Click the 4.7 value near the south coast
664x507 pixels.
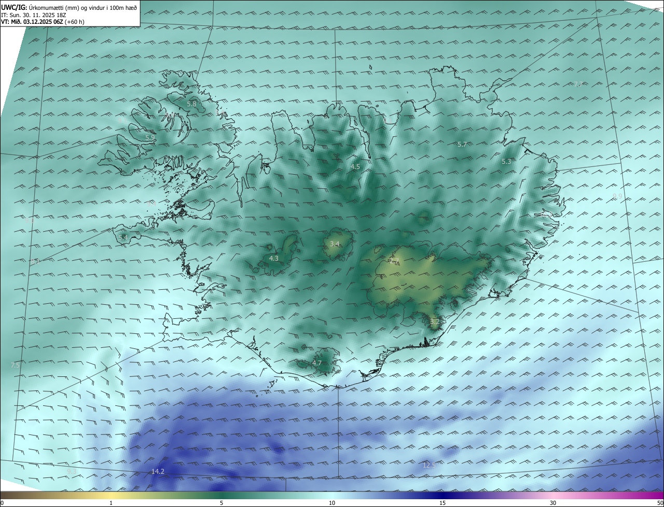click(x=317, y=363)
